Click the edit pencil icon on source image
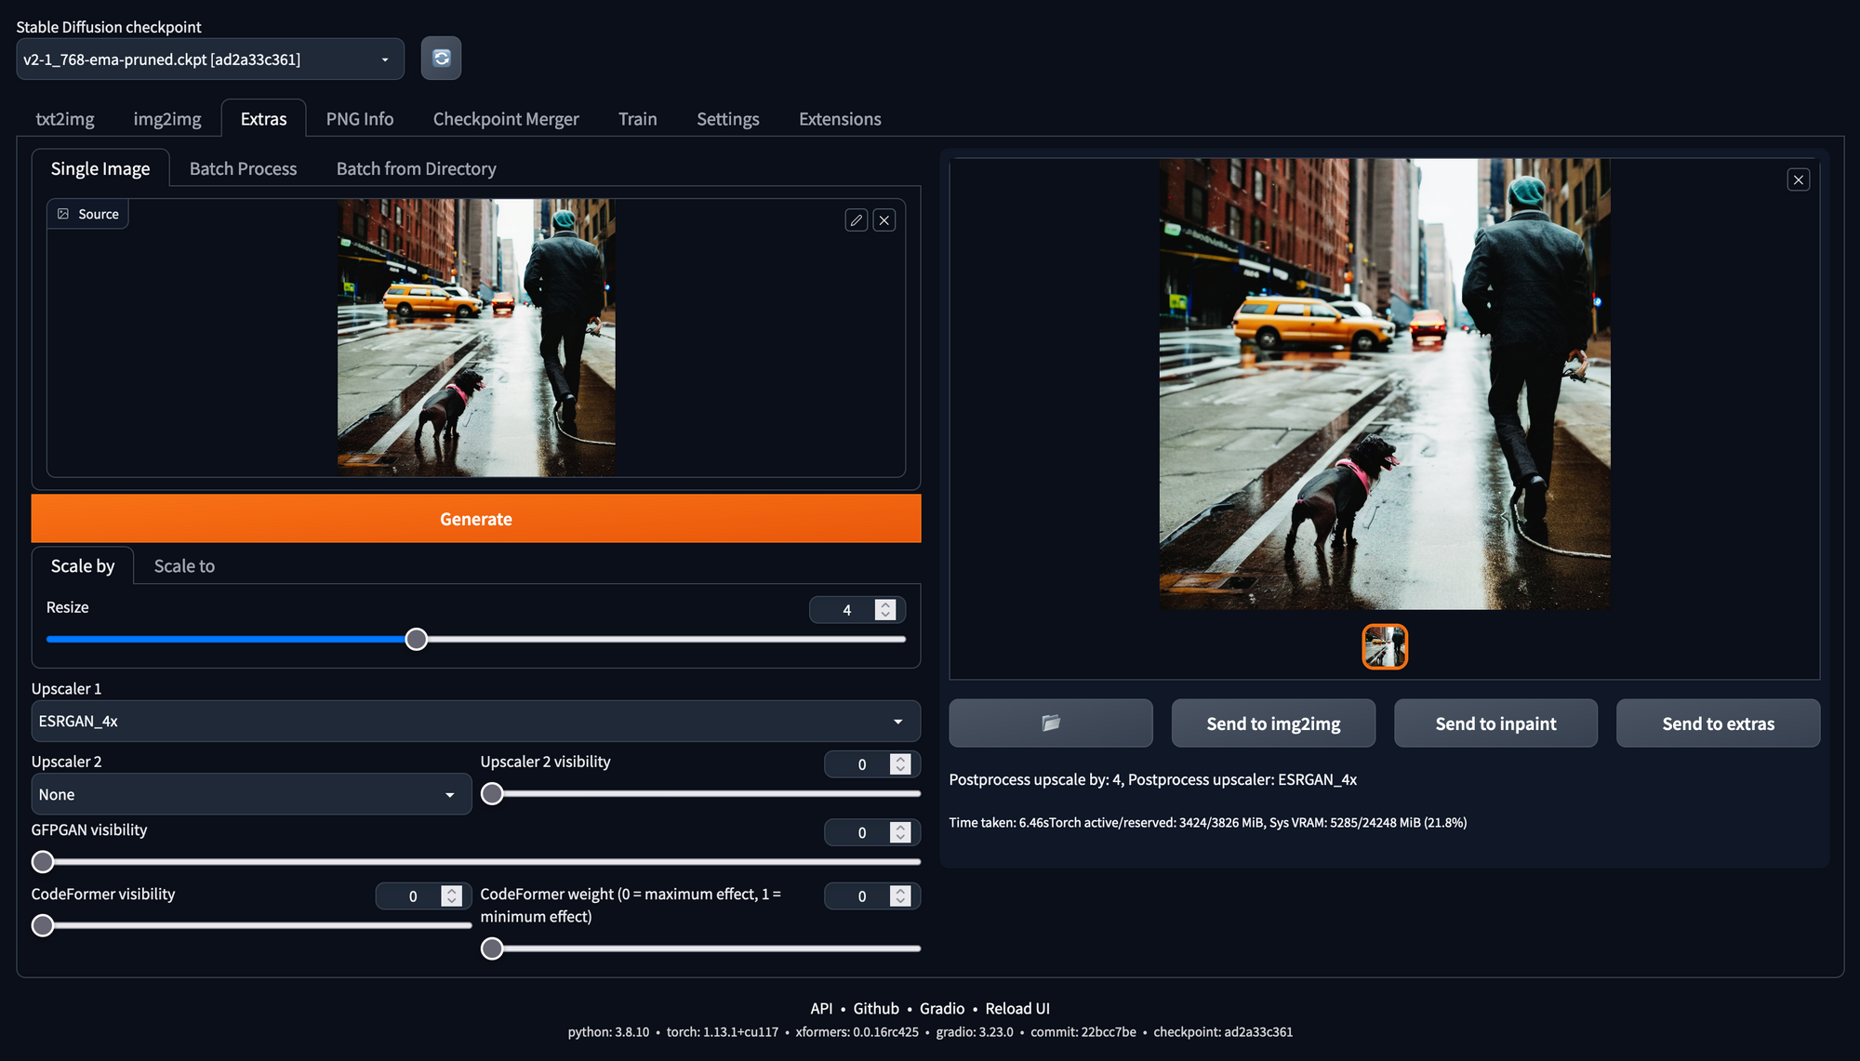Image resolution: width=1860 pixels, height=1061 pixels. [857, 220]
